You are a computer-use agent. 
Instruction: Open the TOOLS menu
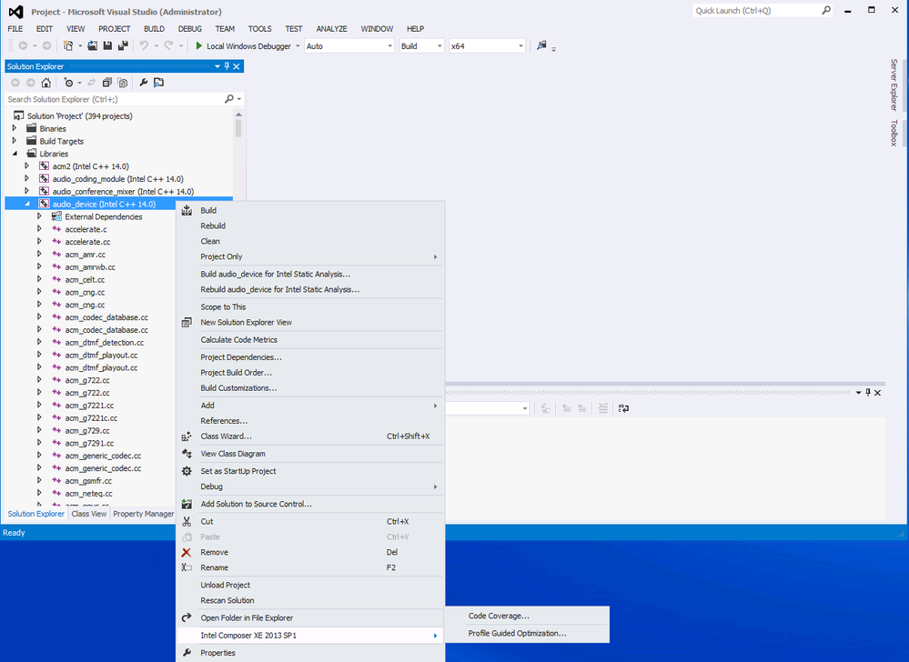click(x=259, y=28)
